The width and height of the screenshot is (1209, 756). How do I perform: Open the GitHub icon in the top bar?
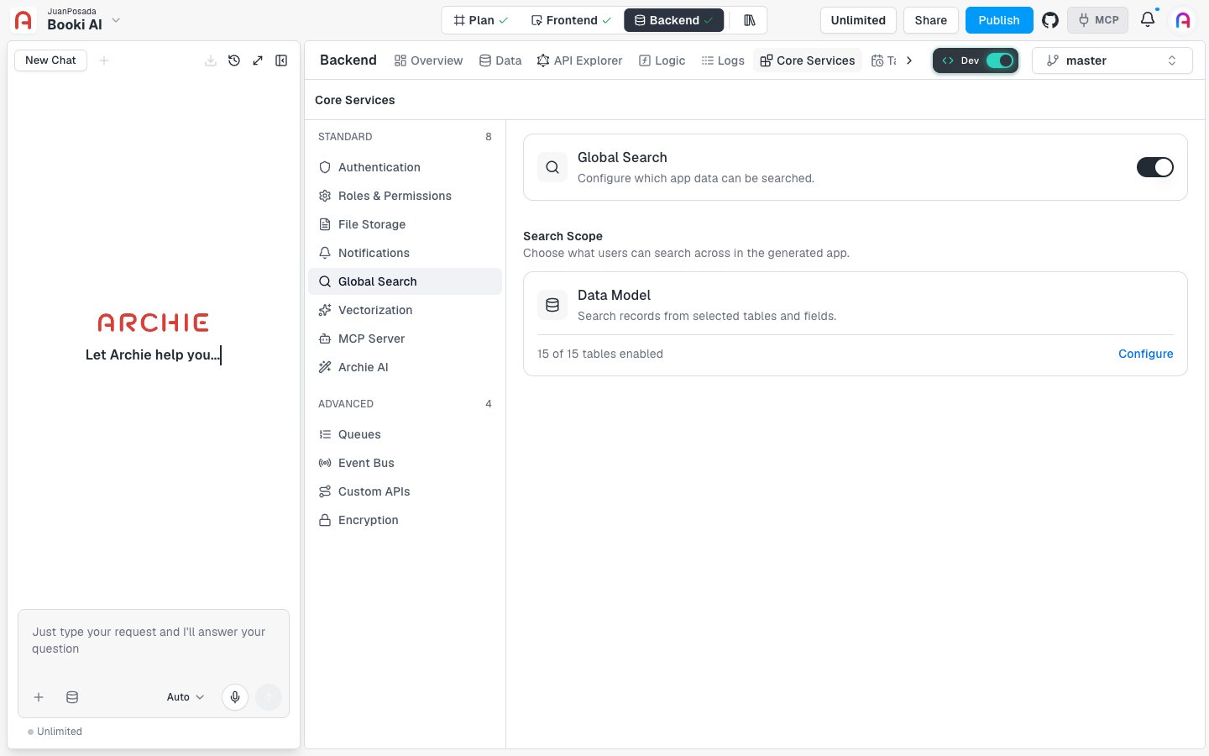click(x=1049, y=20)
